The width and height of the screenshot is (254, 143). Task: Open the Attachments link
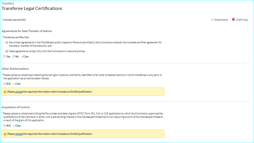point(221,20)
